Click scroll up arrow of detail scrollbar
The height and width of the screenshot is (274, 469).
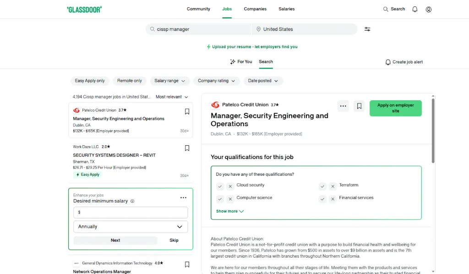433,96
